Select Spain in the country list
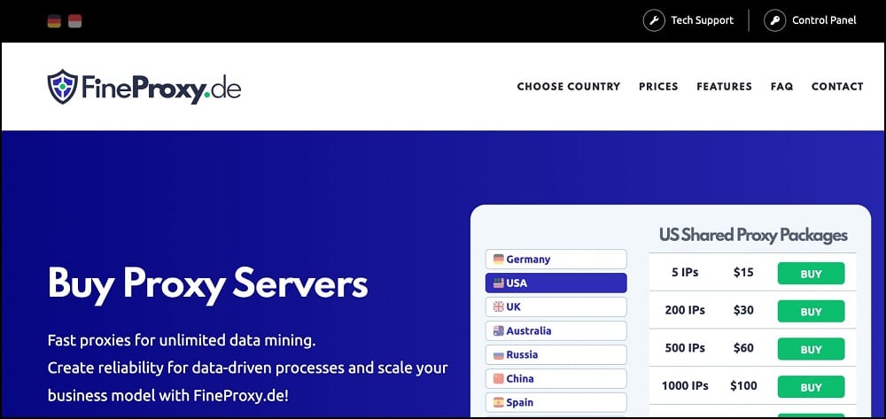Screen dimensions: 886x419 [556, 402]
